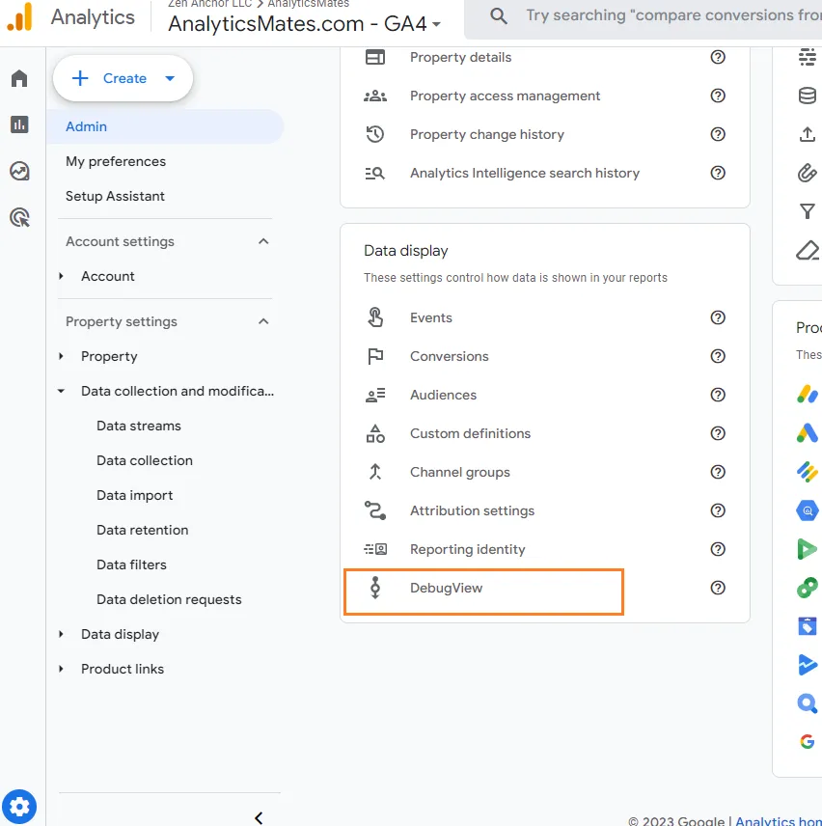
Task: Open Data filters in sidebar
Action: [x=131, y=564]
